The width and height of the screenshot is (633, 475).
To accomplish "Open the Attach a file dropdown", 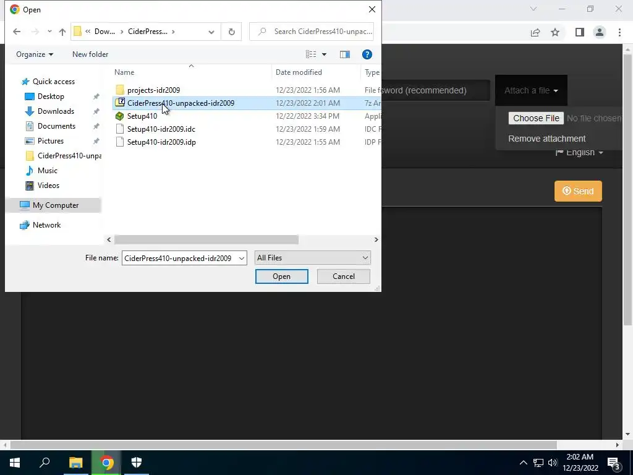I will 531,90.
